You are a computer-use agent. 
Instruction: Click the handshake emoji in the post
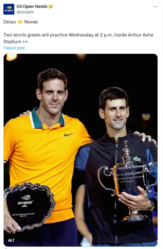coord(20,22)
